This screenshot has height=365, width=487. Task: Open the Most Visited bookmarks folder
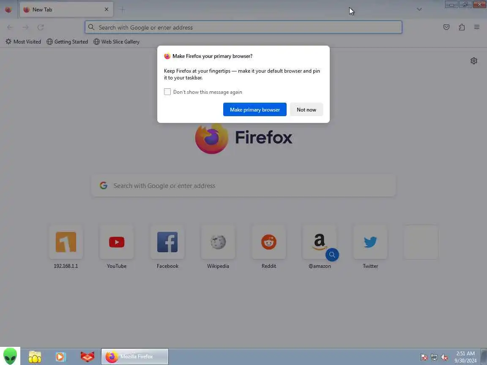pos(23,41)
